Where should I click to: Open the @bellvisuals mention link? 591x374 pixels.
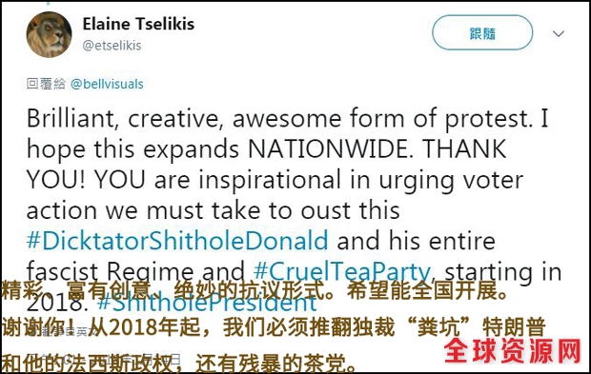(x=107, y=84)
